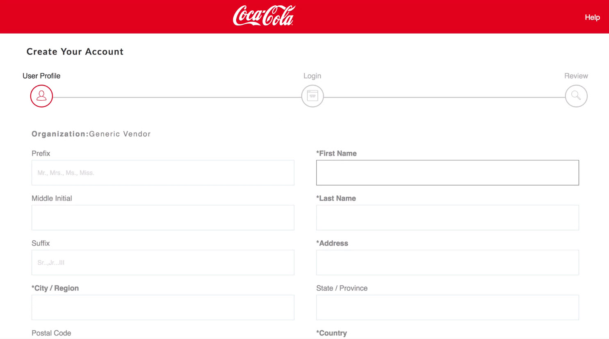This screenshot has height=339, width=609.
Task: Select the Login step window icon
Action: click(x=312, y=96)
